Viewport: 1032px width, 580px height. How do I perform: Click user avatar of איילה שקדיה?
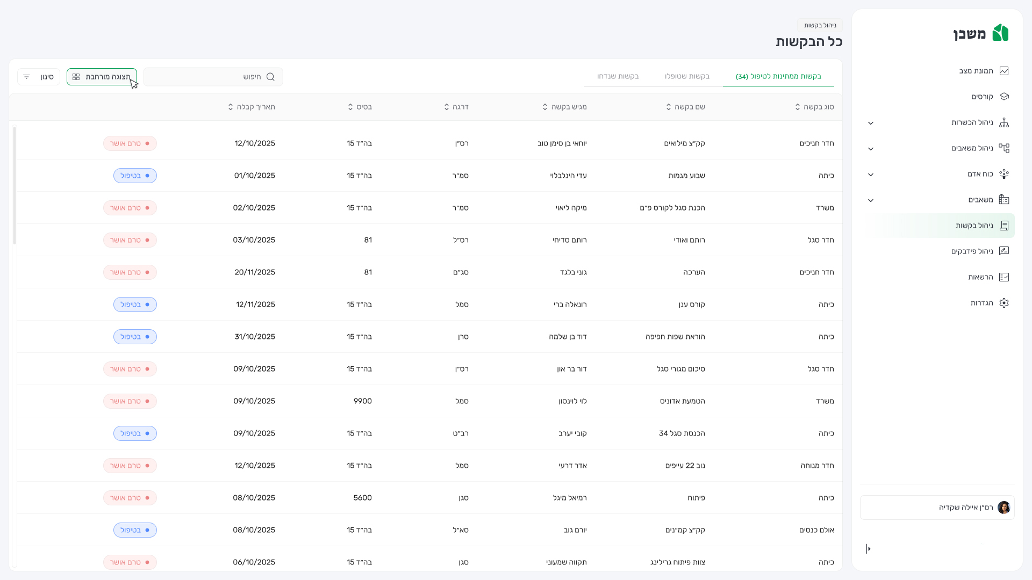click(x=1004, y=508)
